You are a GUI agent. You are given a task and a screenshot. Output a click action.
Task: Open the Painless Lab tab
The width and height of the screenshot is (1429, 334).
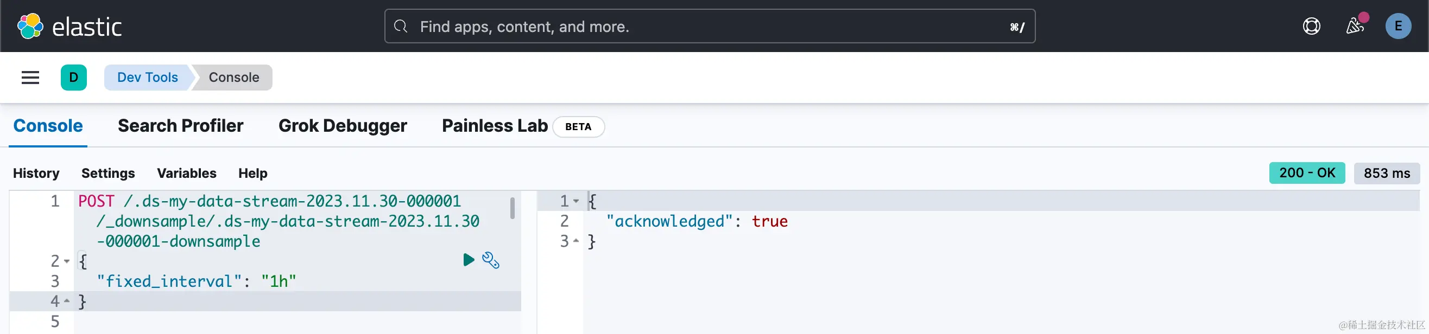click(x=494, y=126)
